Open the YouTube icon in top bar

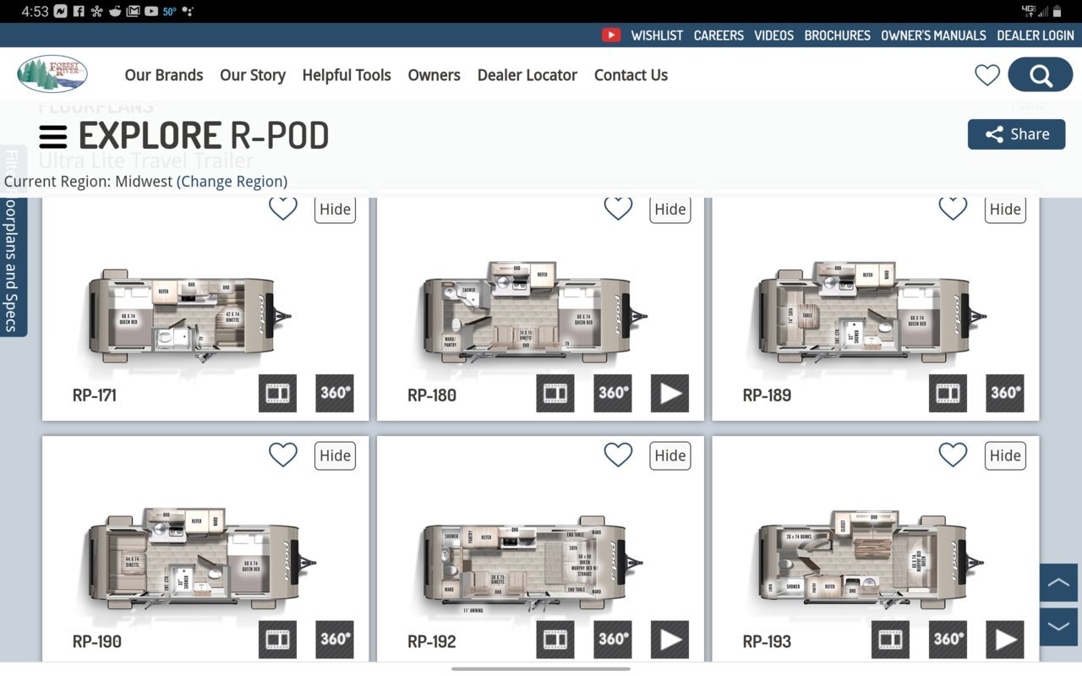tap(611, 35)
